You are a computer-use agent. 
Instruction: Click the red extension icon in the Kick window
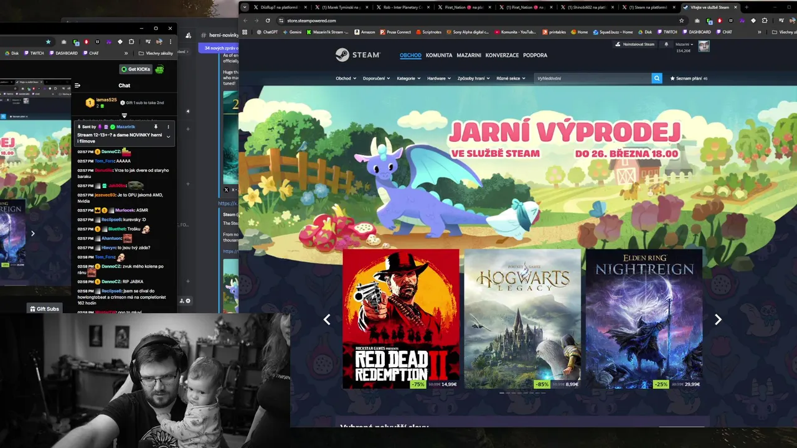tap(86, 42)
